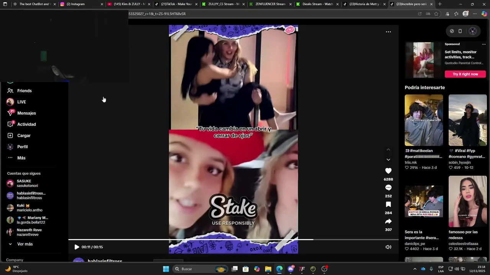
Task: Open the profile avatar in top pill
Action: [473, 31]
